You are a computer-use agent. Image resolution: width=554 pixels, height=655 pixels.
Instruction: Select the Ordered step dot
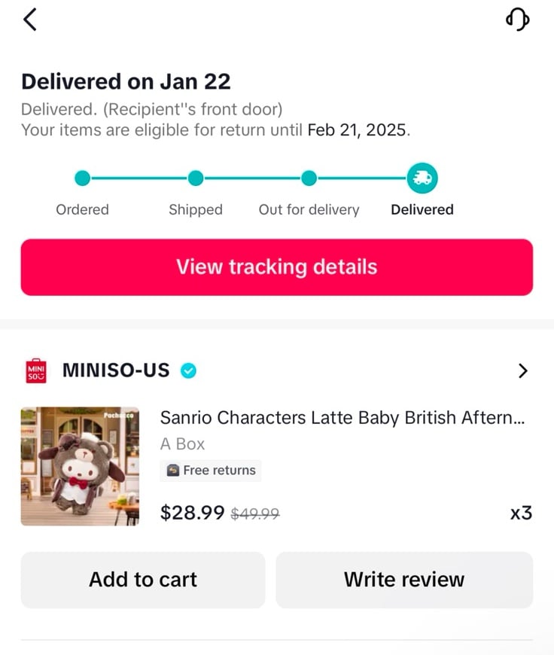point(82,178)
